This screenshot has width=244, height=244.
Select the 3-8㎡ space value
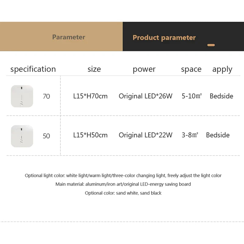coord(190,135)
